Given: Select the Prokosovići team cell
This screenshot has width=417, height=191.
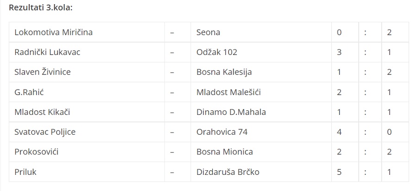Looking at the screenshot, I should [37, 152].
